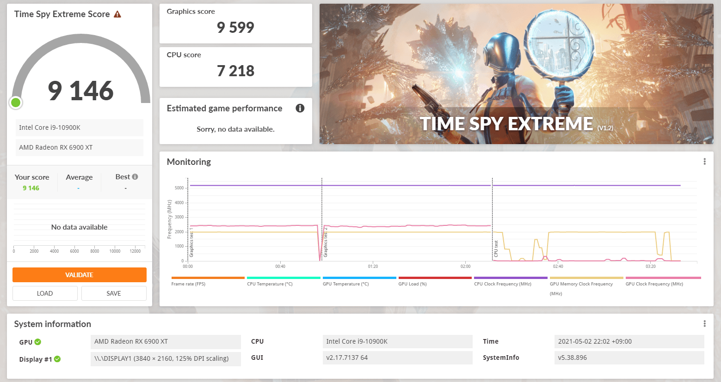Click the AMD Radeon RX 6900 XT field under the gauge
Image resolution: width=721 pixels, height=382 pixels.
point(80,147)
